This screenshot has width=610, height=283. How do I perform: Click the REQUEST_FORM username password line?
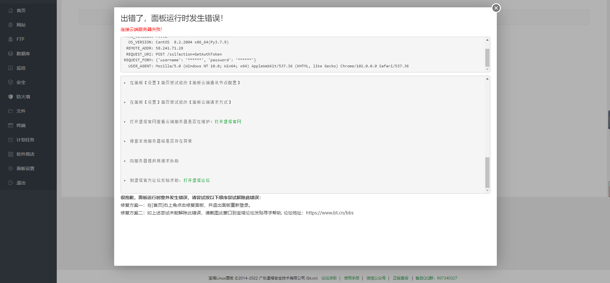[190, 60]
